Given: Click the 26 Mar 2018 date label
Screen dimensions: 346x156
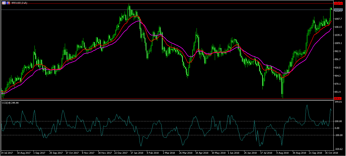Looking at the screenshot, I should coord(186,153).
